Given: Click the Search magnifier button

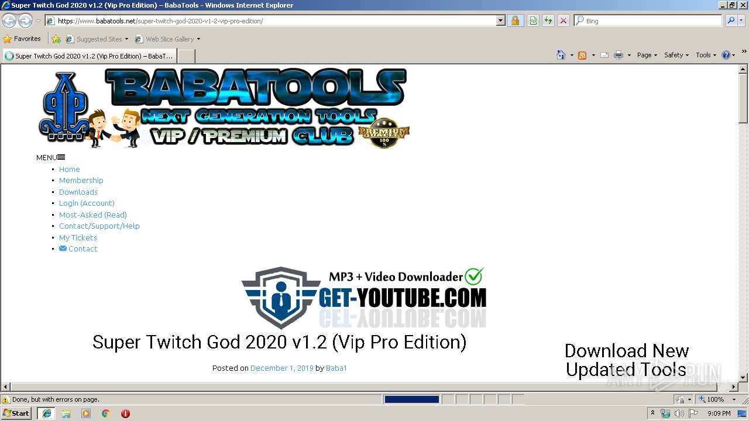Looking at the screenshot, I should pyautogui.click(x=730, y=21).
